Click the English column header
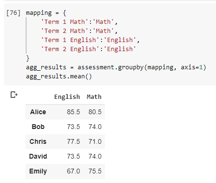 67,97
